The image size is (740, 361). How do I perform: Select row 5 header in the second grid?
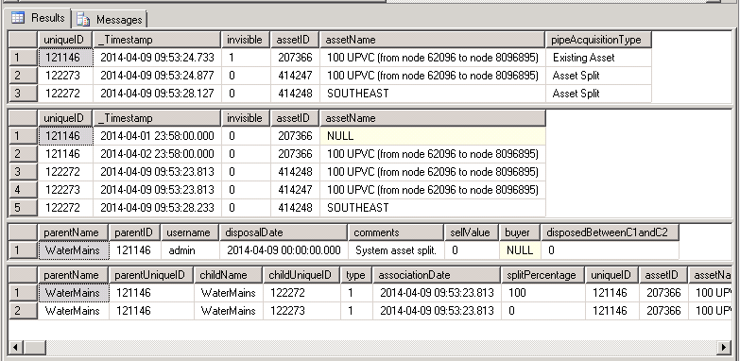tap(23, 208)
